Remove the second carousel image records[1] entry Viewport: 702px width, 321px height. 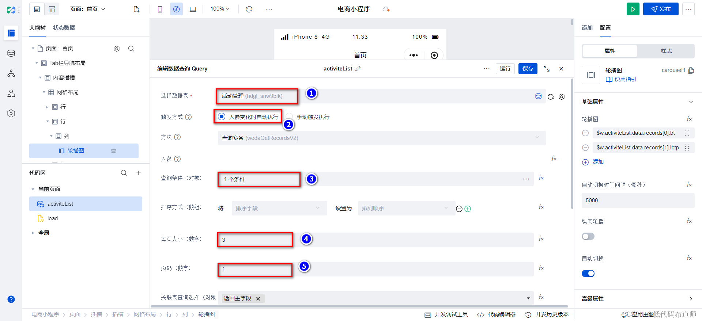point(585,148)
